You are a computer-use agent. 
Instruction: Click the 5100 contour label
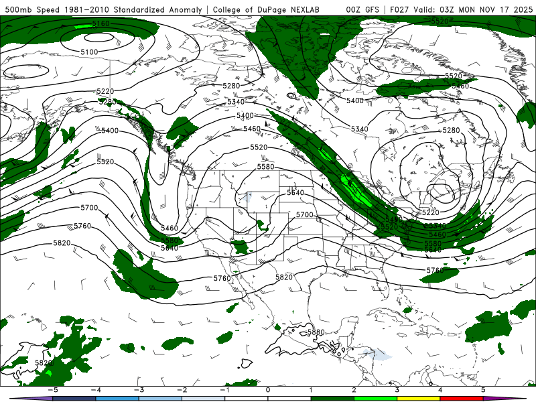(x=89, y=52)
